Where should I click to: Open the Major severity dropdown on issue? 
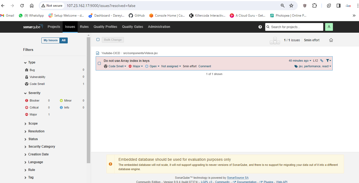click(x=136, y=66)
